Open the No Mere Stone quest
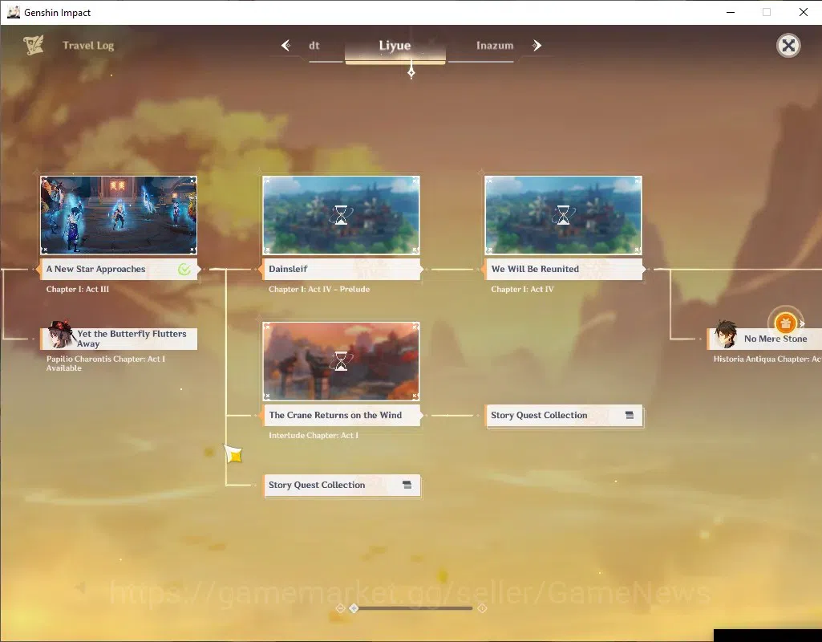 [x=765, y=339]
